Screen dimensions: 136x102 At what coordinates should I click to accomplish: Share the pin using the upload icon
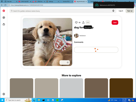point(83,22)
